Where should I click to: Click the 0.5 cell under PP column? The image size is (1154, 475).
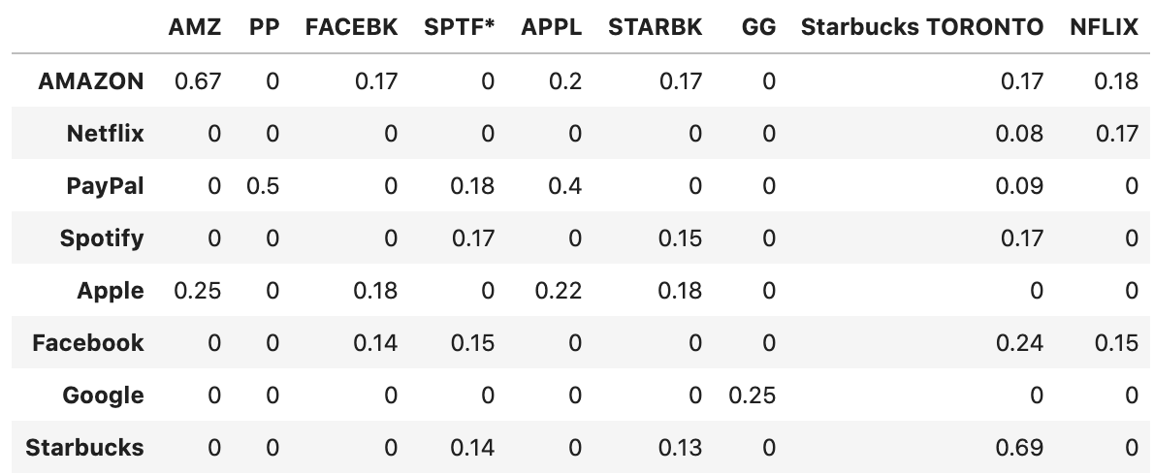263,185
